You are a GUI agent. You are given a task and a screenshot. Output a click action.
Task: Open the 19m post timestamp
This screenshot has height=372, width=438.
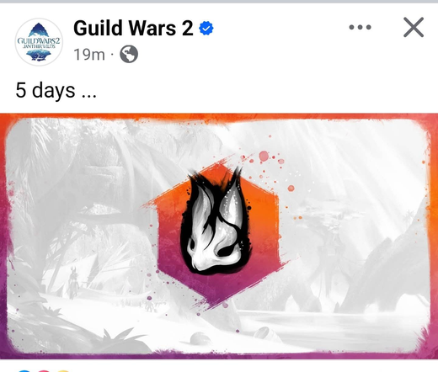(x=89, y=55)
